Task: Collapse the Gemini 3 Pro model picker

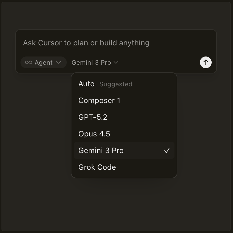Action: [95, 62]
